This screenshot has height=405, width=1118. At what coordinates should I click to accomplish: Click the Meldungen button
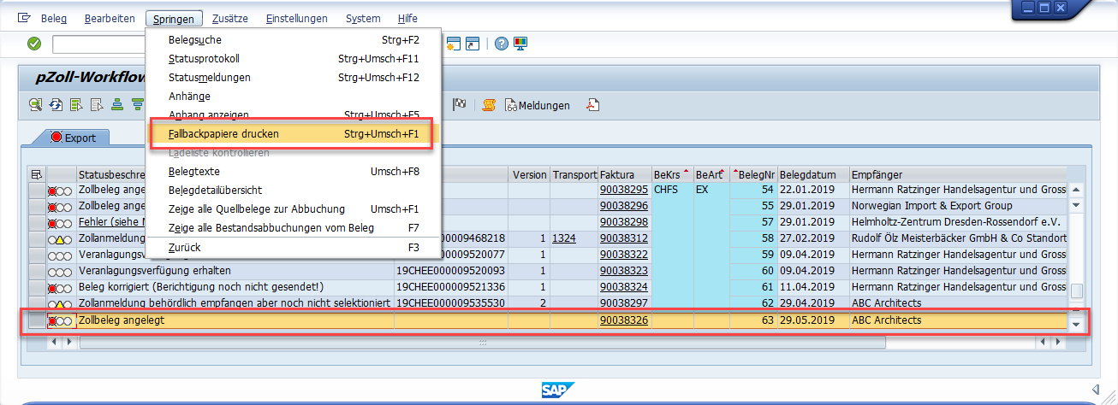click(538, 105)
